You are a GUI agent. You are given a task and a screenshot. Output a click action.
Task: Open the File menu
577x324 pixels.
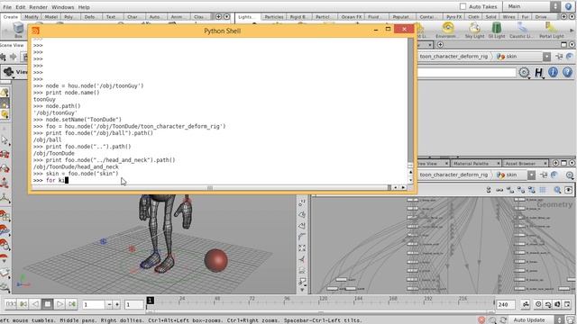[x=7, y=7]
